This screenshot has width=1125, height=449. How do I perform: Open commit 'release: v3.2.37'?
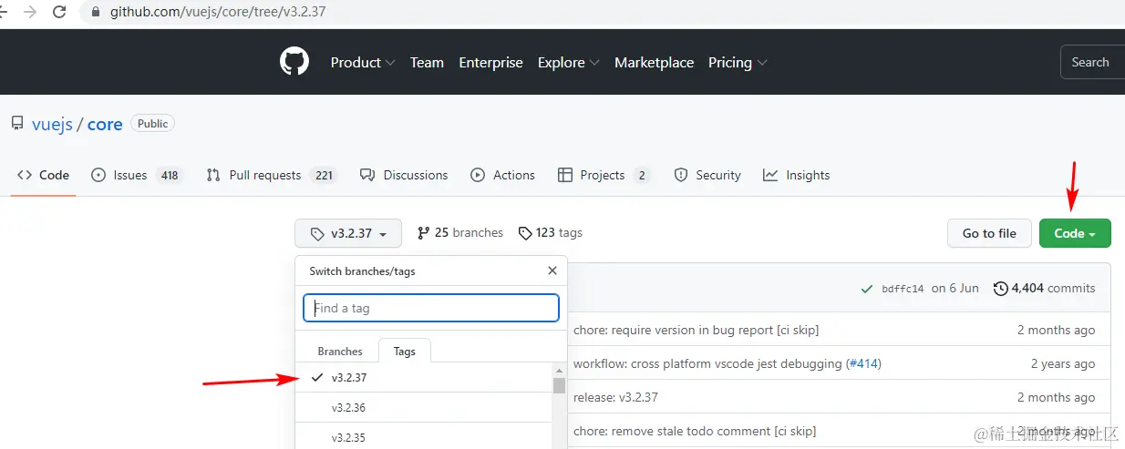(615, 398)
